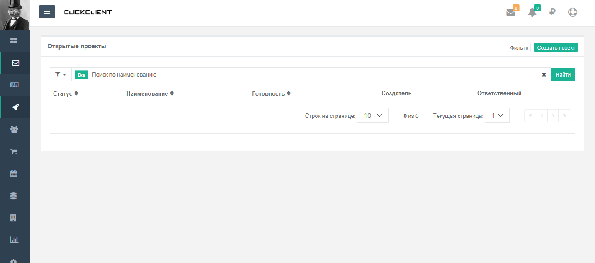Image resolution: width=595 pixels, height=263 pixels.
Task: Open the notifications bell in the top bar
Action: 532,12
